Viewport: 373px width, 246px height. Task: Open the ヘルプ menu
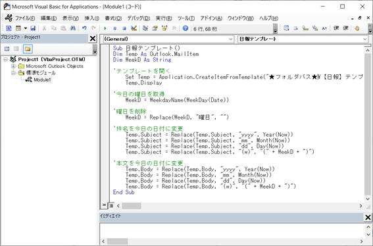(x=269, y=18)
